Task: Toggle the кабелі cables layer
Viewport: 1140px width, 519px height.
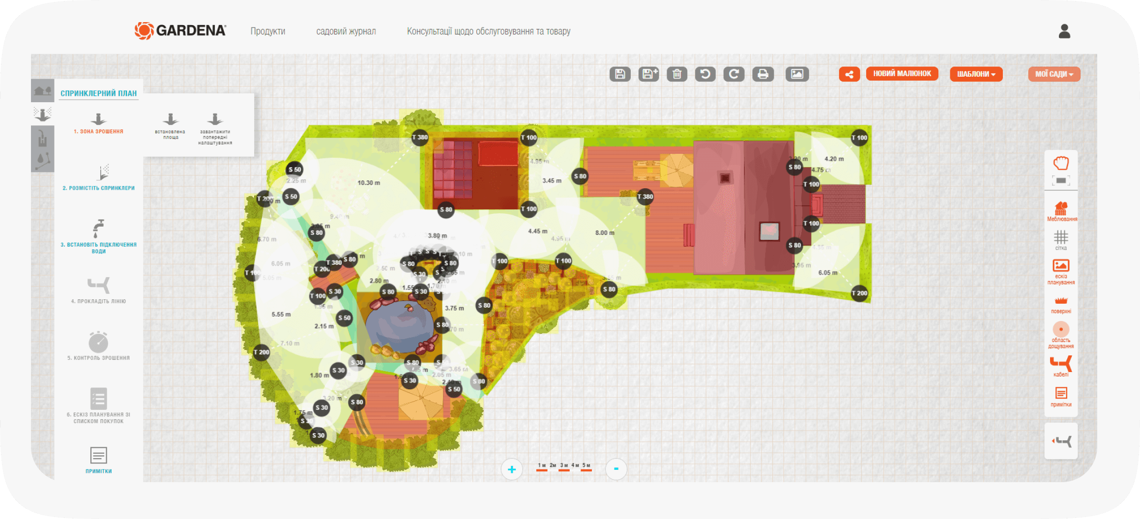Action: [1061, 367]
